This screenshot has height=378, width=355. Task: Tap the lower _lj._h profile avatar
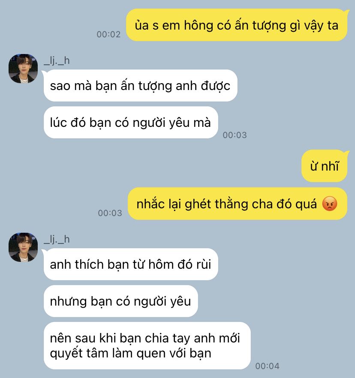click(23, 247)
